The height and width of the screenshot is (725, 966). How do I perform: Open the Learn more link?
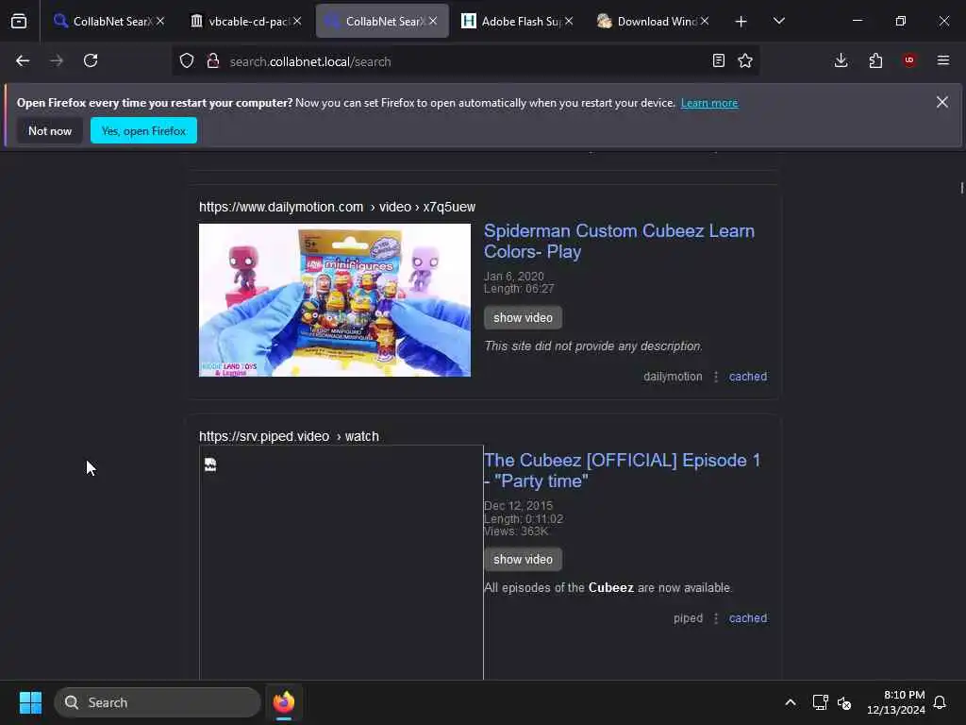[709, 103]
